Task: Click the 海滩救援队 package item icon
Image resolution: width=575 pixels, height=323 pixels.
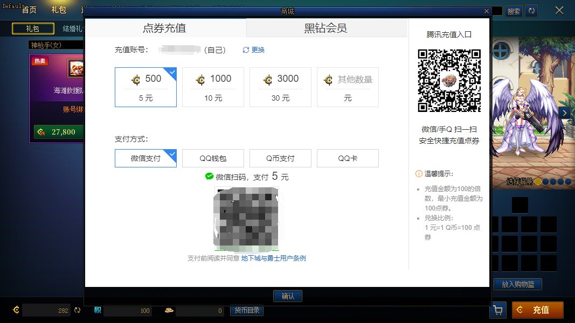Action: (75, 68)
